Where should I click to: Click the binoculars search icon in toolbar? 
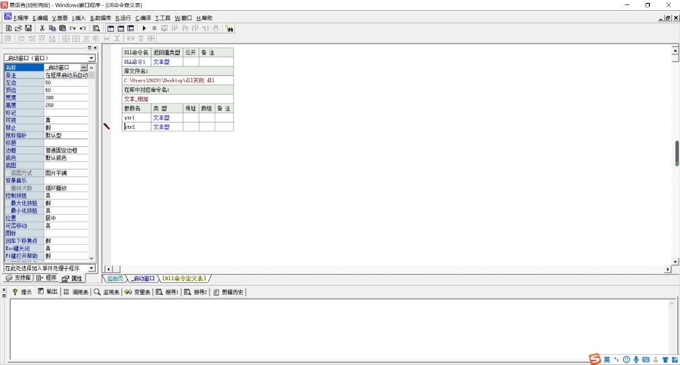point(229,28)
